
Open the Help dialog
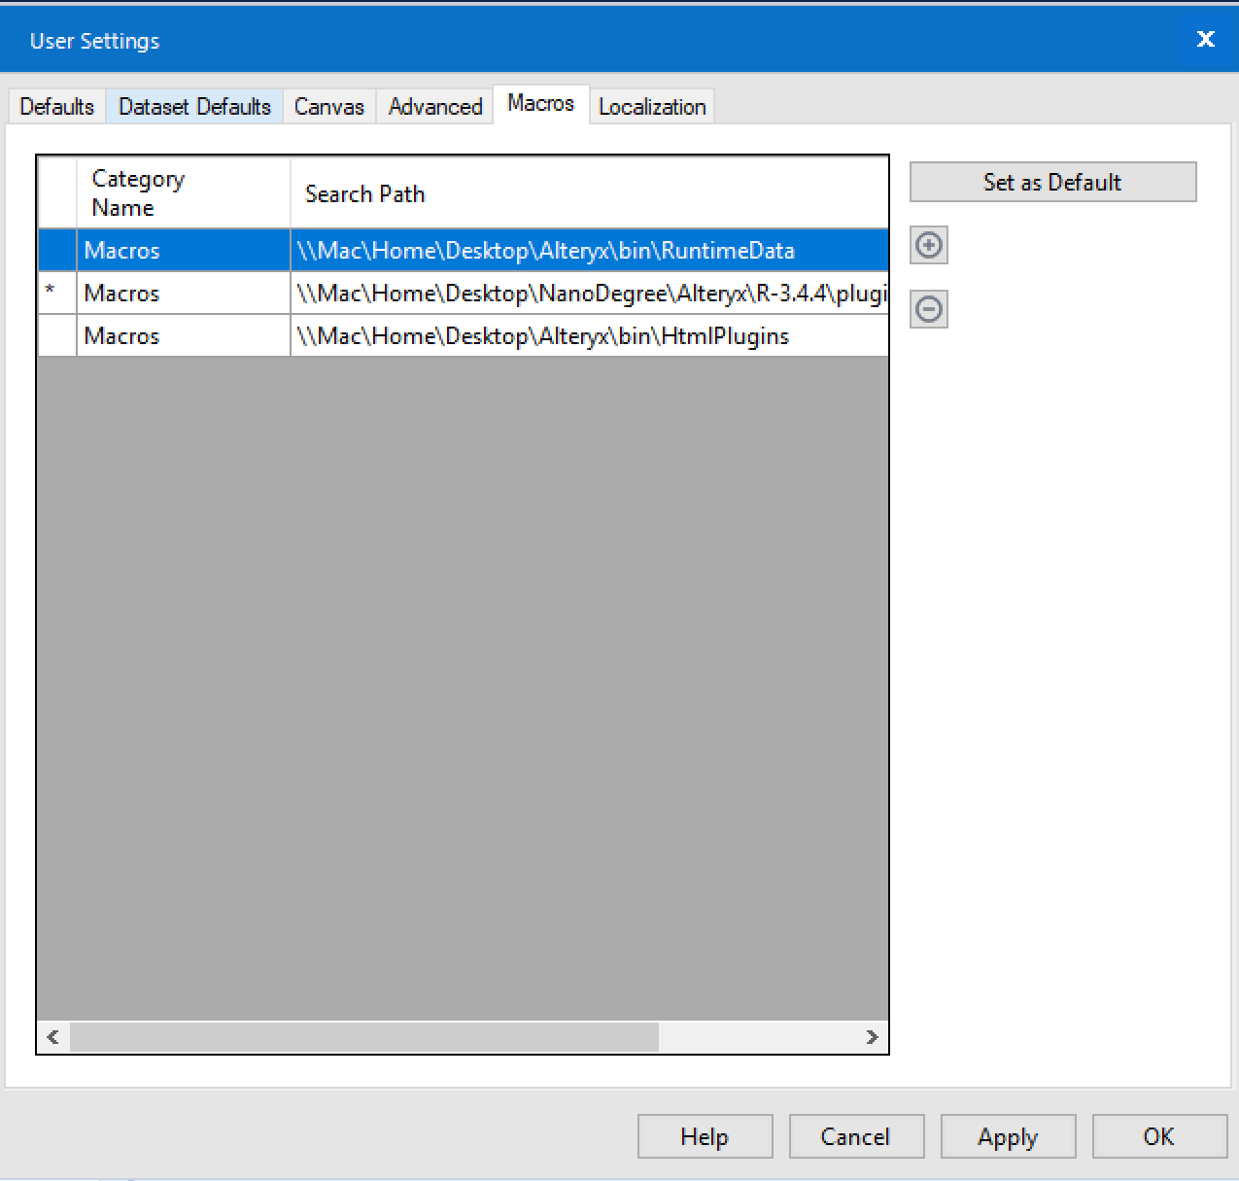tap(705, 1136)
